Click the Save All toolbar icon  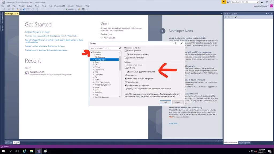point(24,9)
